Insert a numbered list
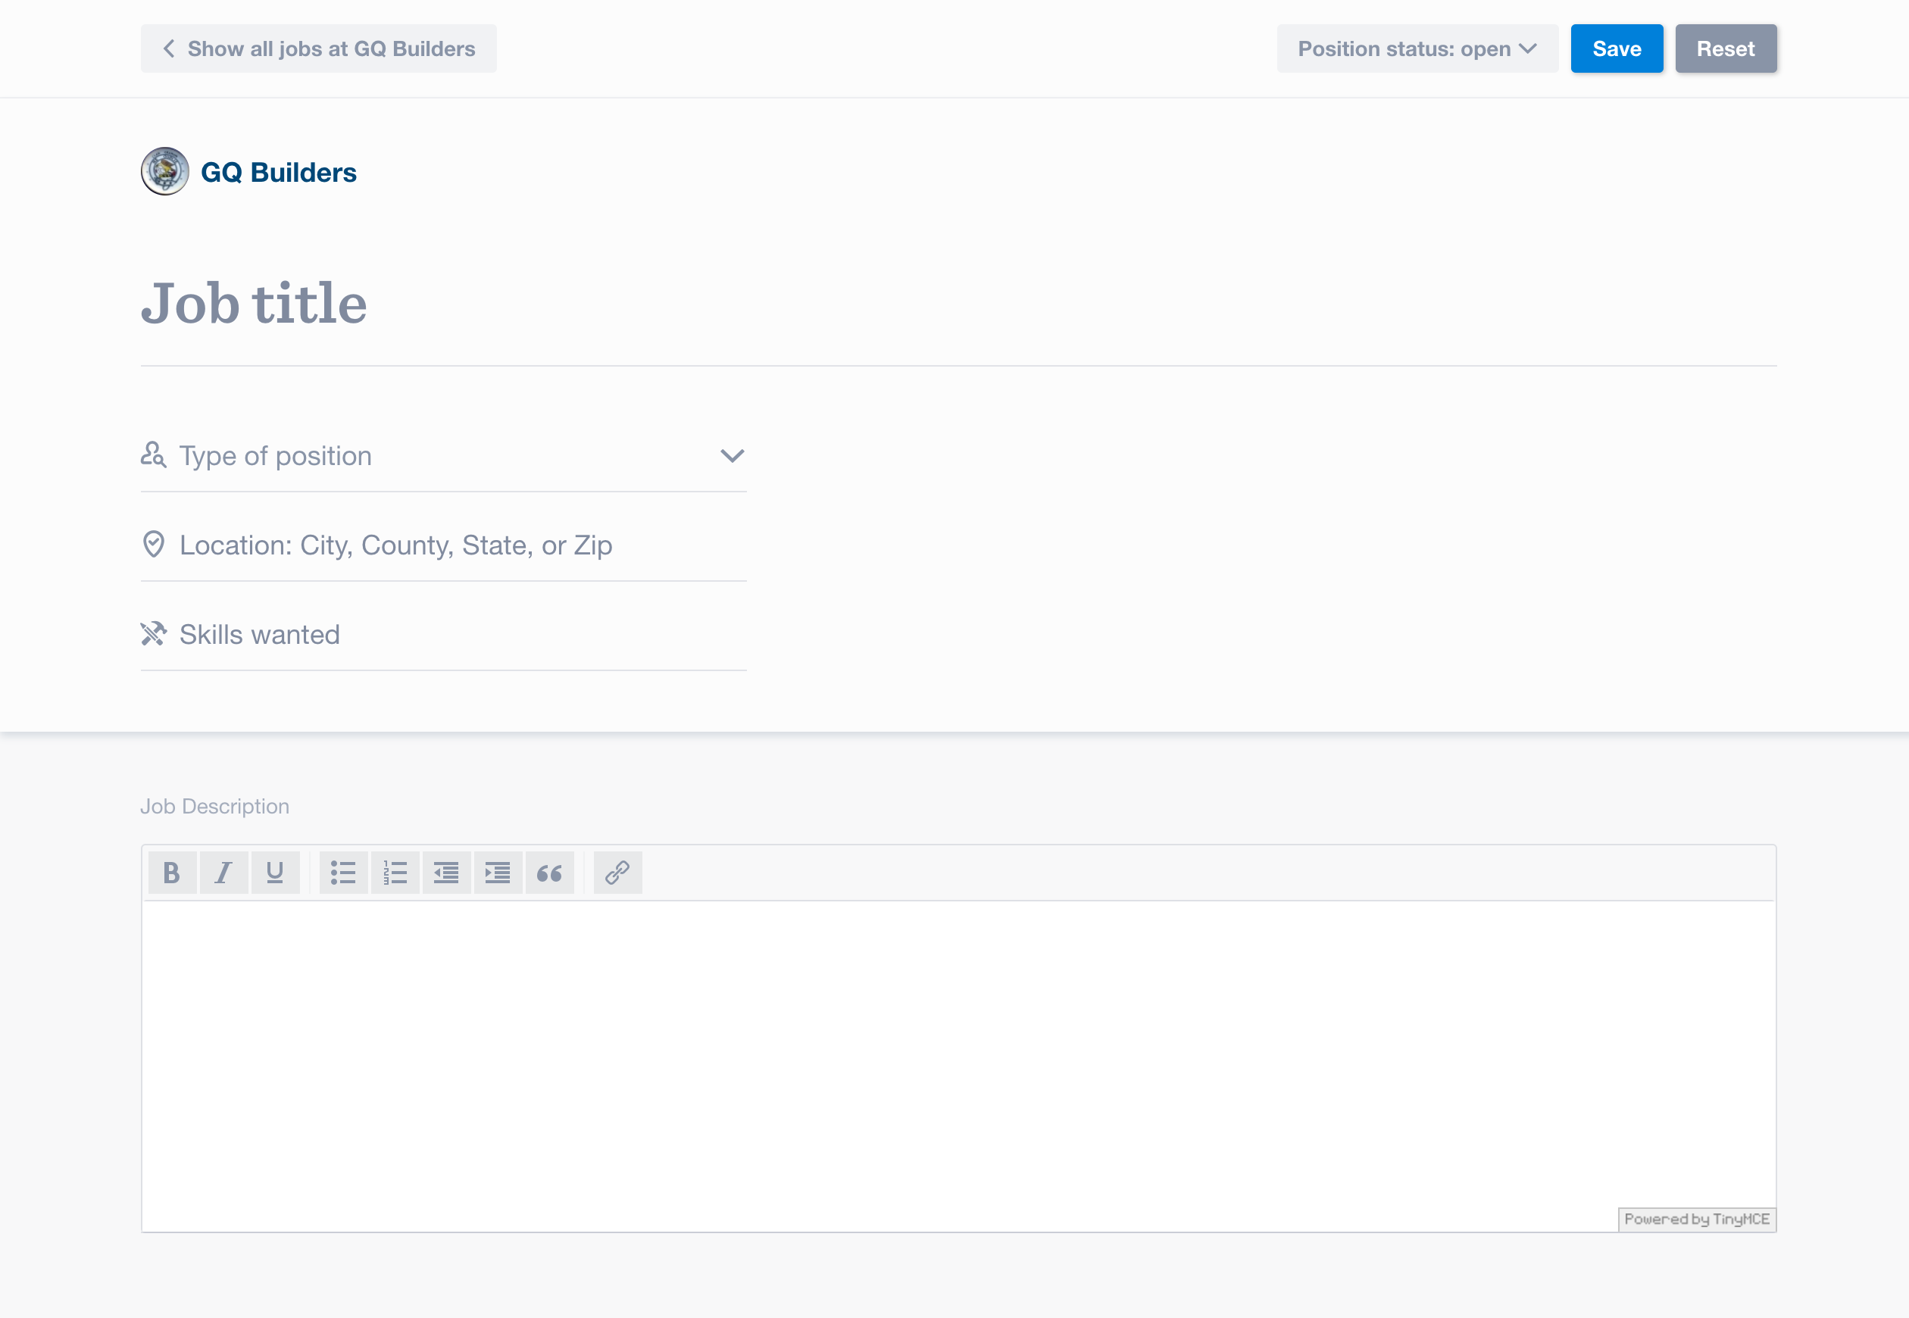 [x=395, y=873]
